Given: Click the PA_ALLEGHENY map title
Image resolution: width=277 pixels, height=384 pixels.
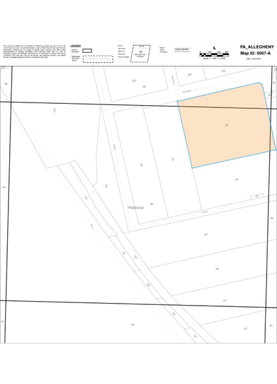Looking at the screenshot, I should point(257,47).
